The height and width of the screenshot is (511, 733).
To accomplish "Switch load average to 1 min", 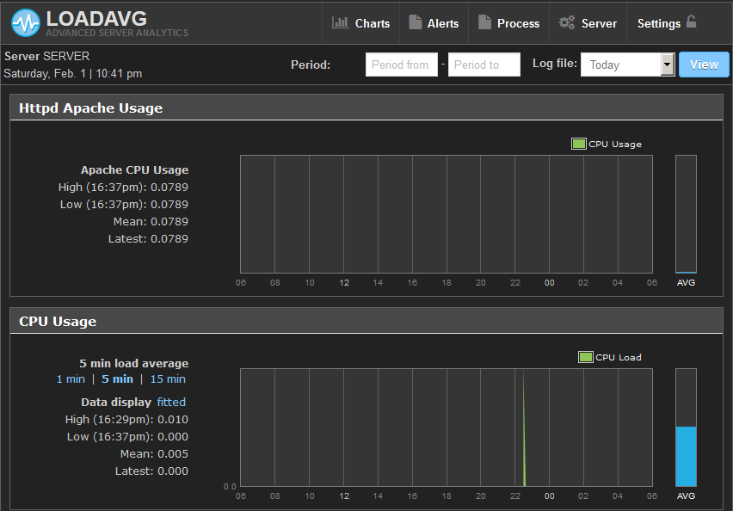I will pyautogui.click(x=71, y=379).
